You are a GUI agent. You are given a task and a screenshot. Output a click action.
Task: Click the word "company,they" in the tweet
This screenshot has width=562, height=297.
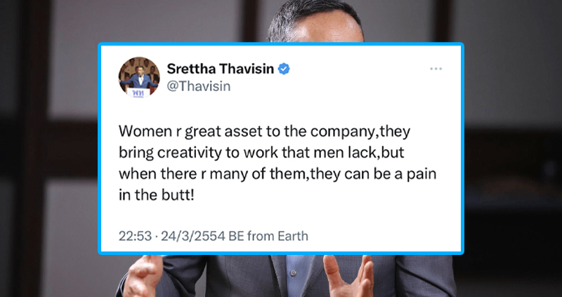coord(360,132)
